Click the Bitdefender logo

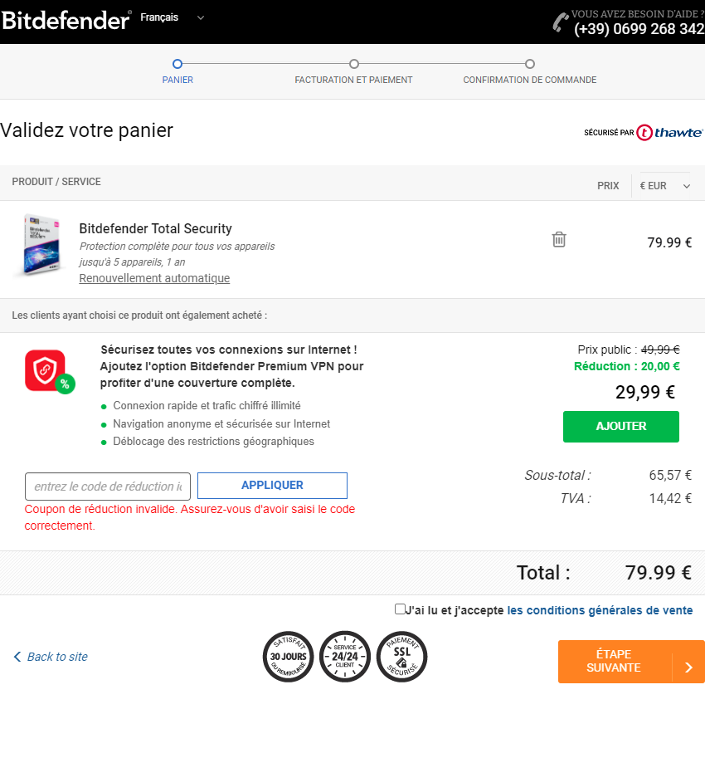66,20
